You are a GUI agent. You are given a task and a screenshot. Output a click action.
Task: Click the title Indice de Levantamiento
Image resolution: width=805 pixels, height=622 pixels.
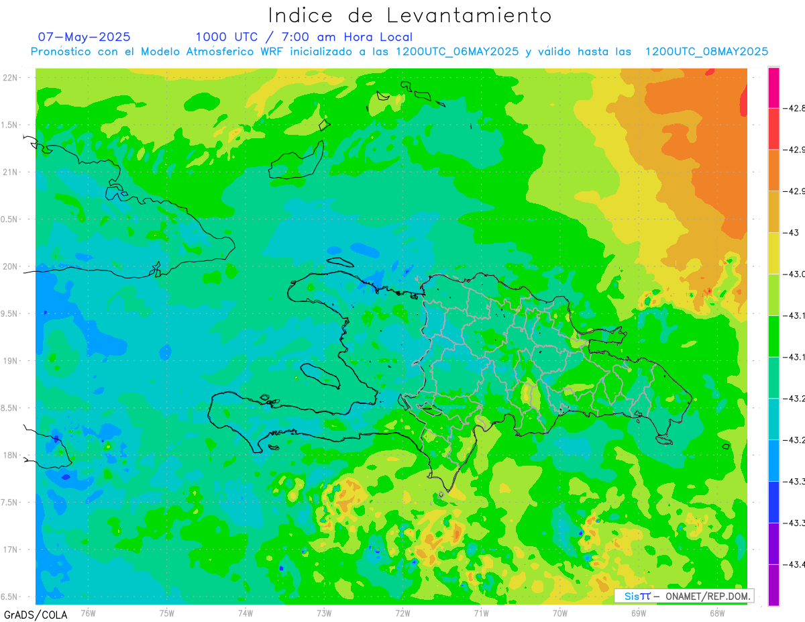(410, 15)
